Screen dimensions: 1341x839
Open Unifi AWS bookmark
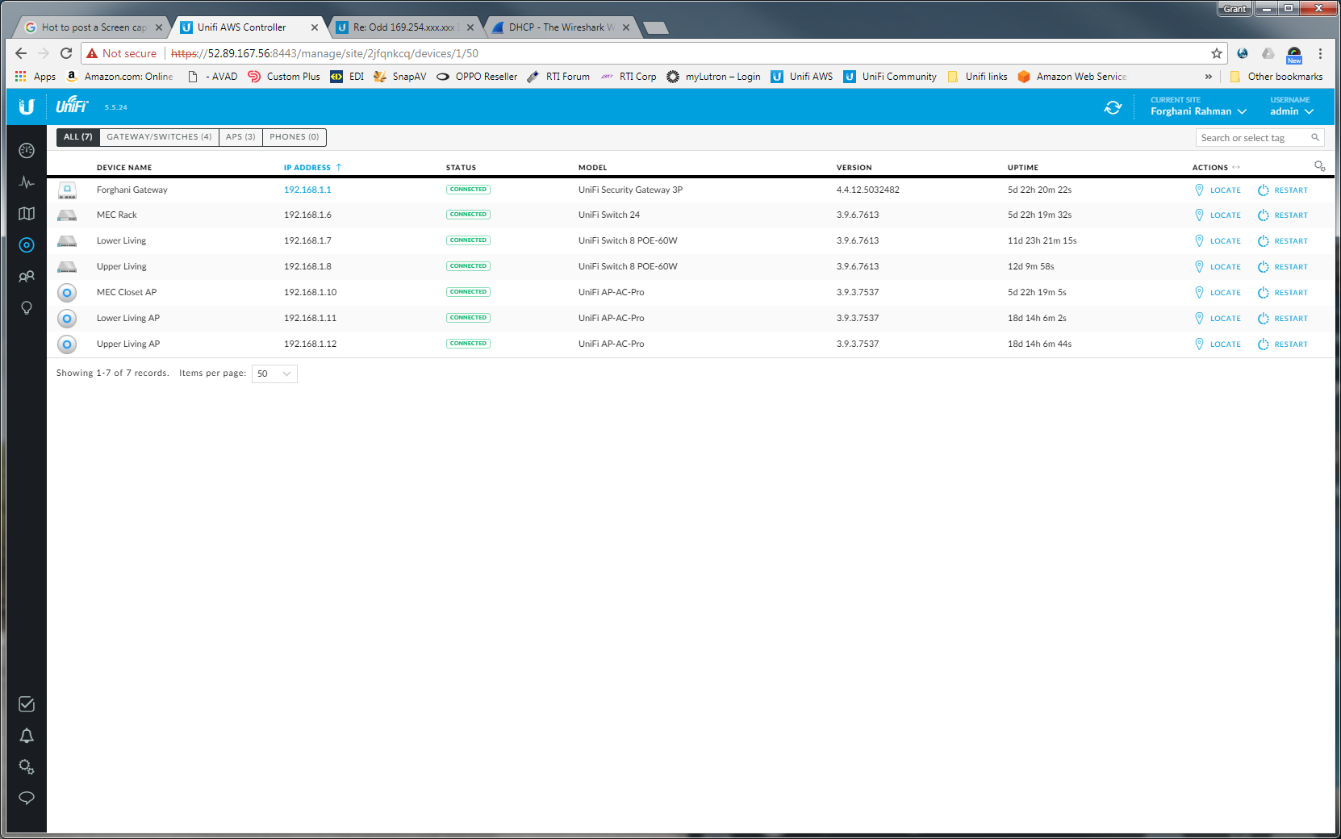pos(802,77)
